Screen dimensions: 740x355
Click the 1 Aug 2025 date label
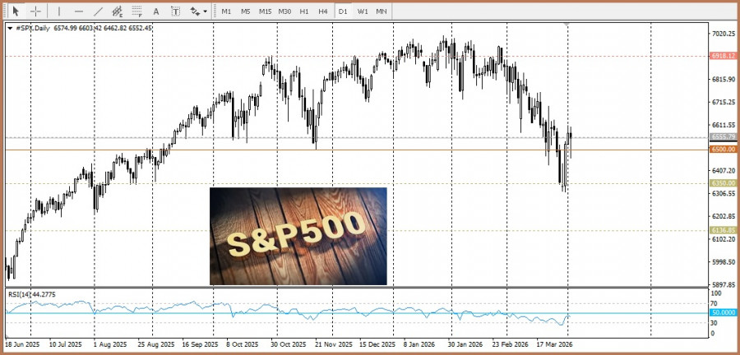point(110,344)
